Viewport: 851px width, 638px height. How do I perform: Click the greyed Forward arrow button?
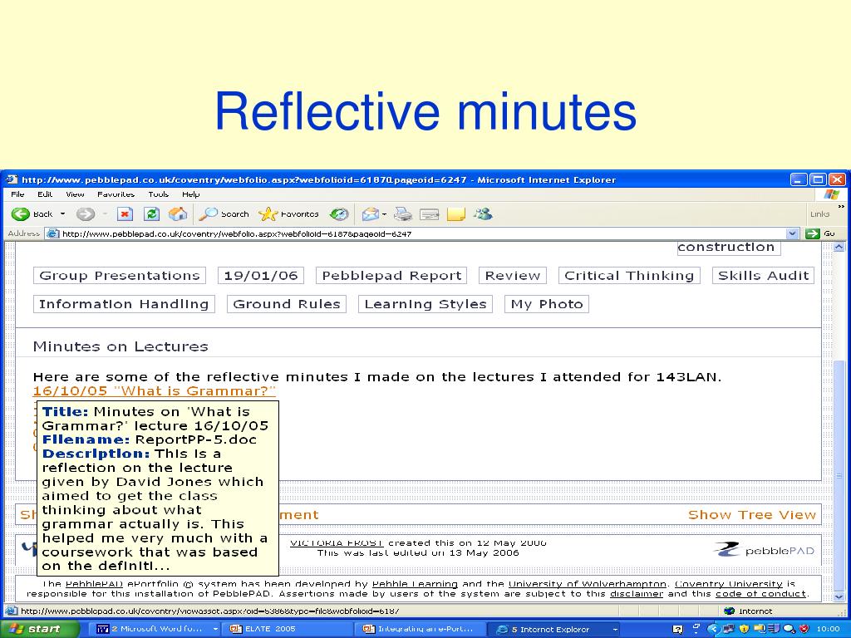85,214
